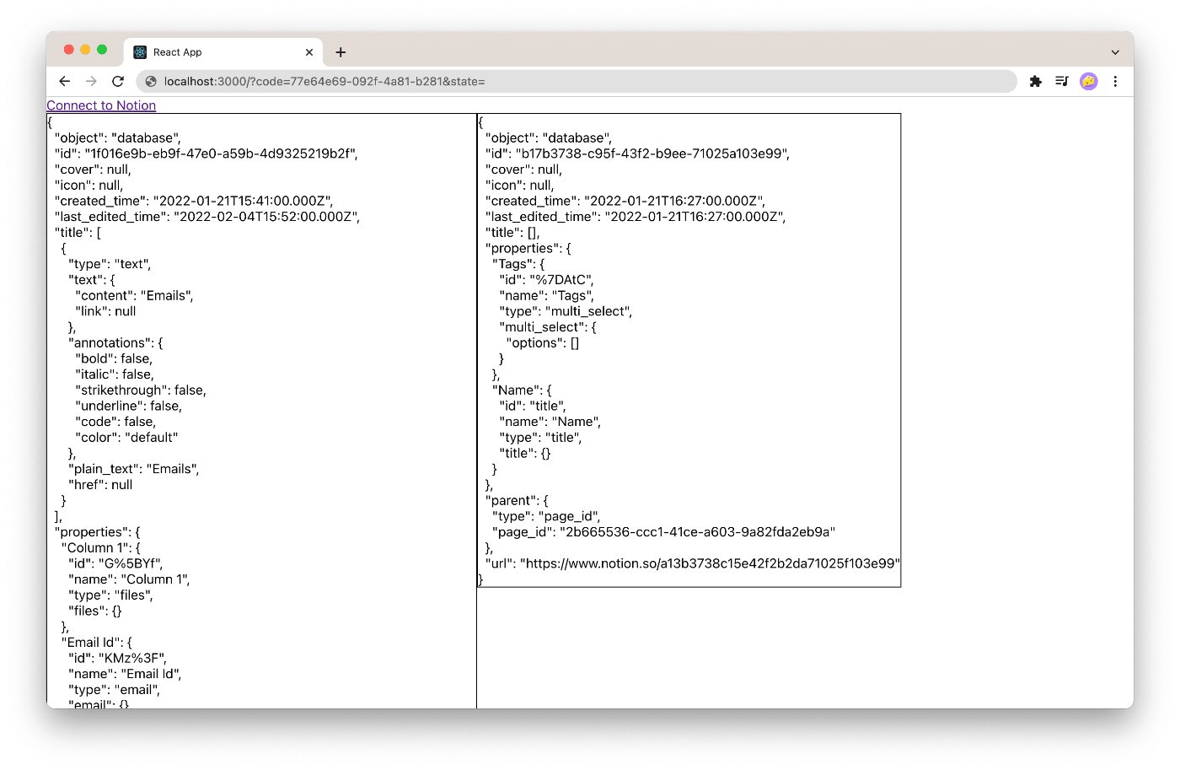Click the green maximize window button
1180x770 pixels.
102,50
